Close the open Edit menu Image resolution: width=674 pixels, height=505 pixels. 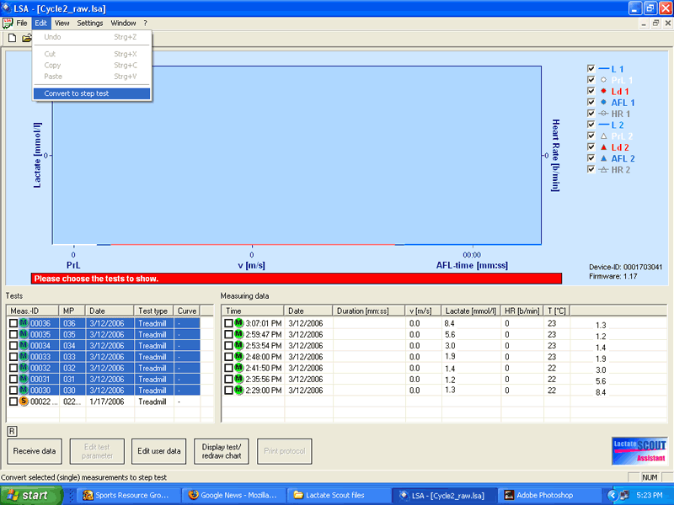point(40,24)
